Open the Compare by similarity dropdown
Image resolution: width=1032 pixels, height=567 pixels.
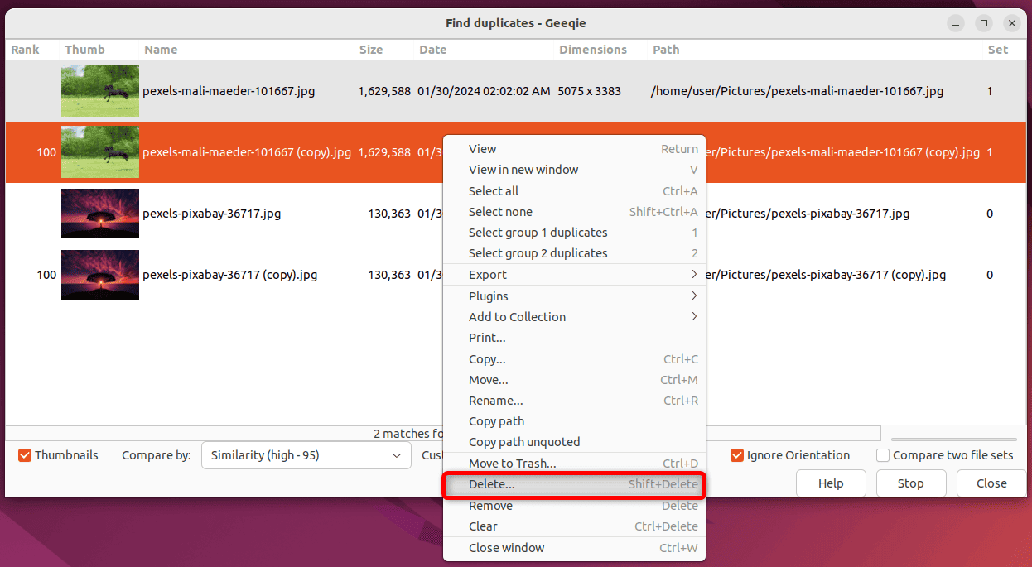coord(306,455)
